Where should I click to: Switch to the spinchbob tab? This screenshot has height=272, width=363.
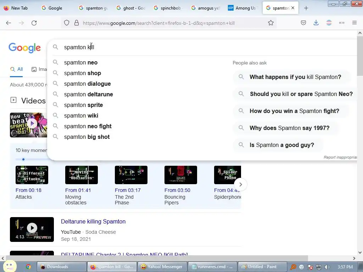pyautogui.click(x=168, y=8)
